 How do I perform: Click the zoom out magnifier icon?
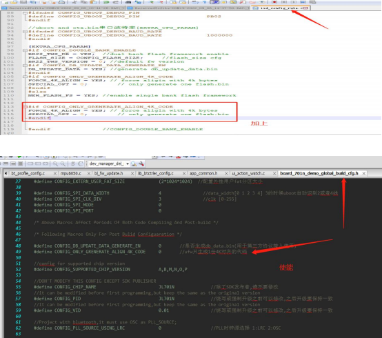63,163
